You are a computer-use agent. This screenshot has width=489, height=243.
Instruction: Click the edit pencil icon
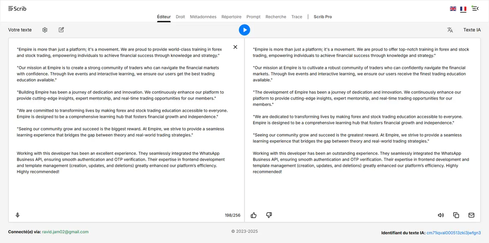(61, 30)
